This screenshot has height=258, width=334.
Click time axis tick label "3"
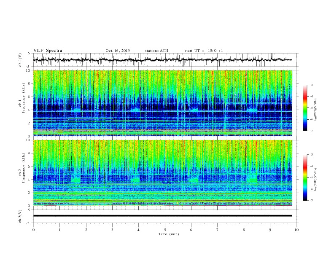click(112, 230)
